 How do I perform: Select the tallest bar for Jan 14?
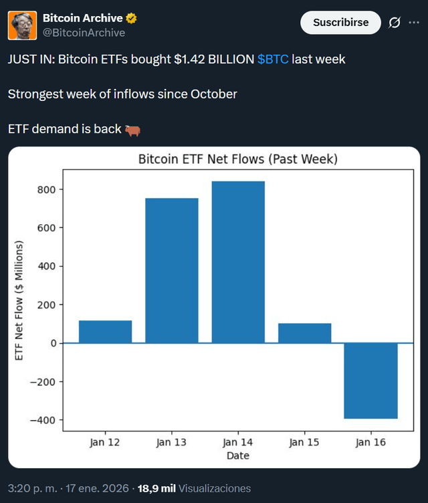coord(238,262)
